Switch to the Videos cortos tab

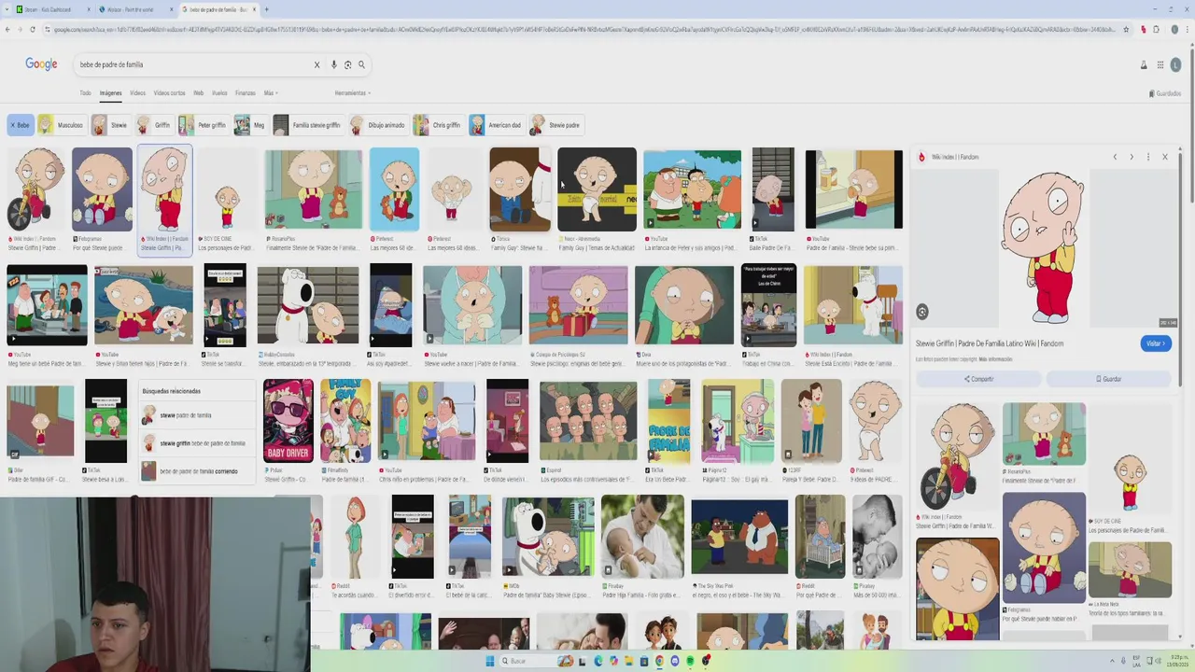169,93
